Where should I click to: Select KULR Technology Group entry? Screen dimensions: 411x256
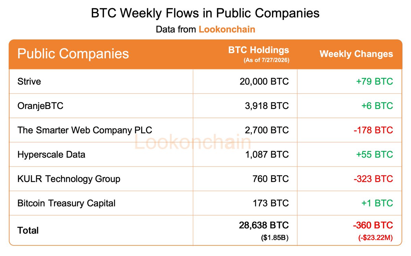69,179
